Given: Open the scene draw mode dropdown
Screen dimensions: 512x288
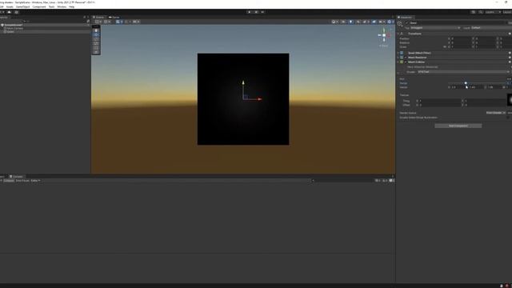Looking at the screenshot, I should click(x=334, y=22).
